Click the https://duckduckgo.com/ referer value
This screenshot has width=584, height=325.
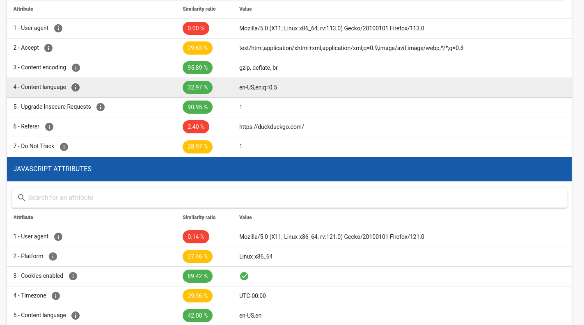click(x=271, y=127)
